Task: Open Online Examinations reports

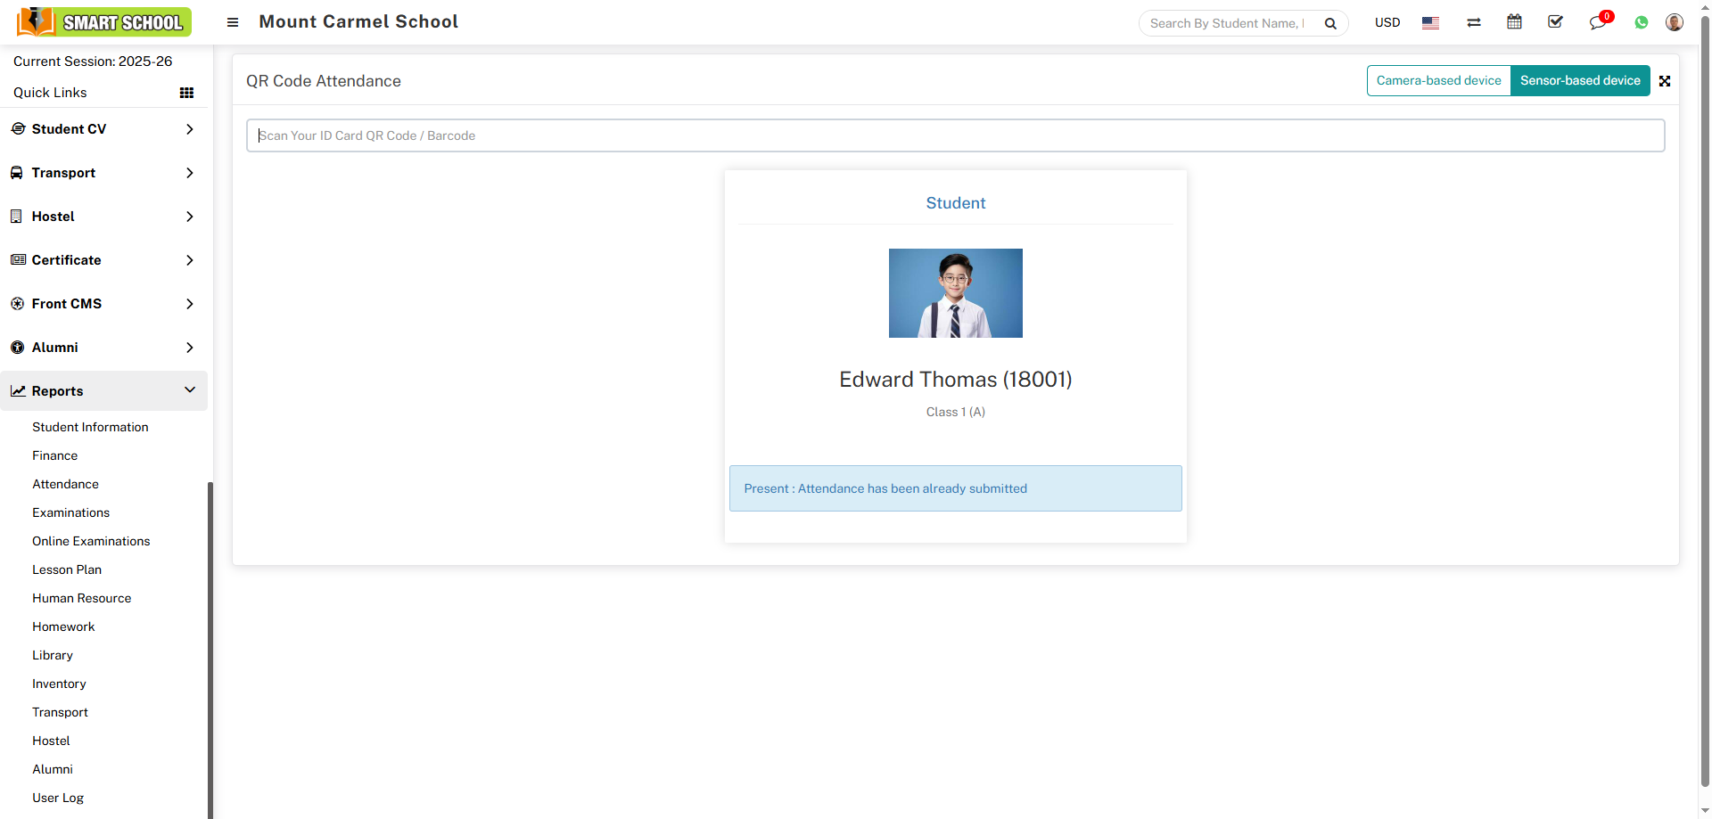Action: pyautogui.click(x=91, y=541)
